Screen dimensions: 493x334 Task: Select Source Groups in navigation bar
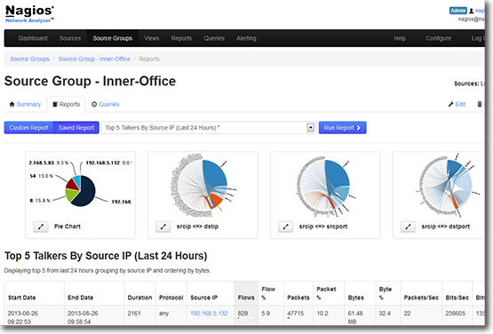click(x=113, y=38)
